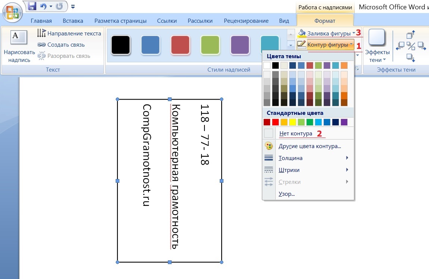Image resolution: width=429 pixels, height=279 pixels.
Task: Nudge shadow down
Action: click(x=411, y=57)
